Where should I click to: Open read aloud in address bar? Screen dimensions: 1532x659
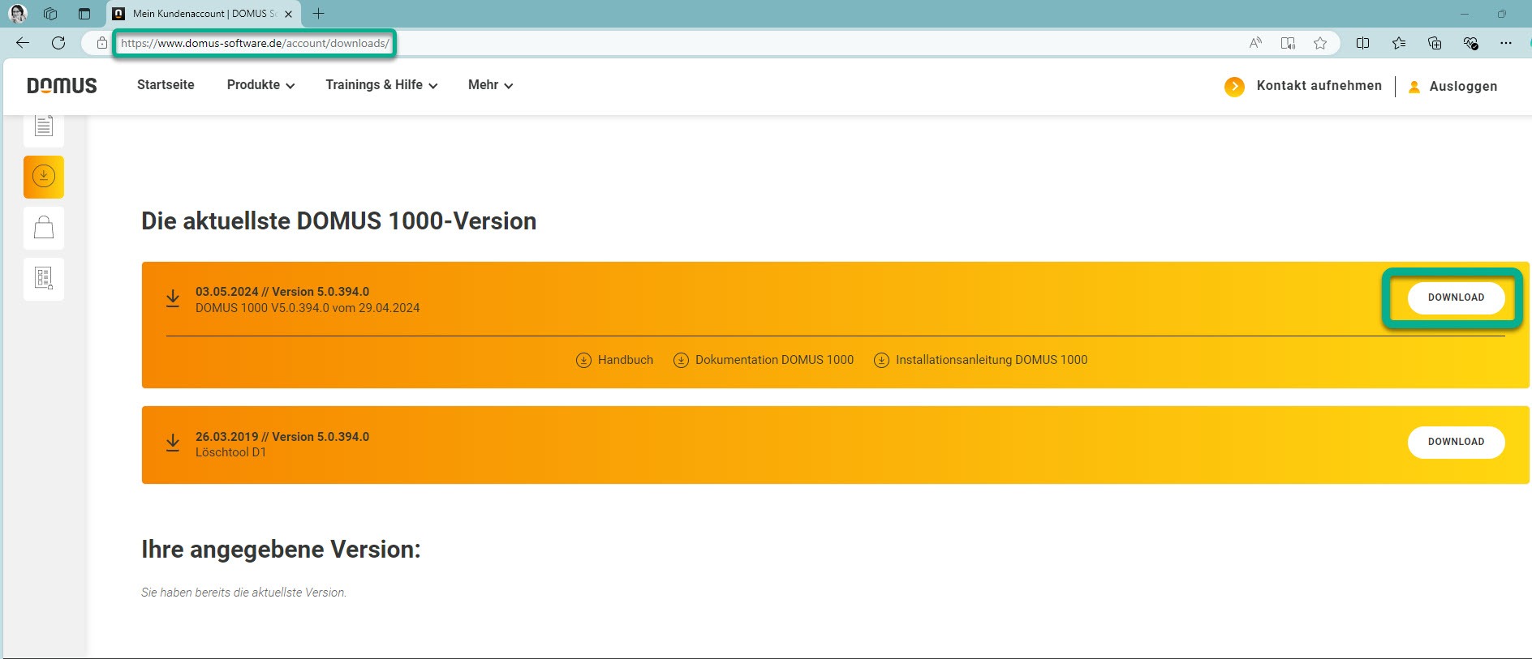coord(1255,43)
